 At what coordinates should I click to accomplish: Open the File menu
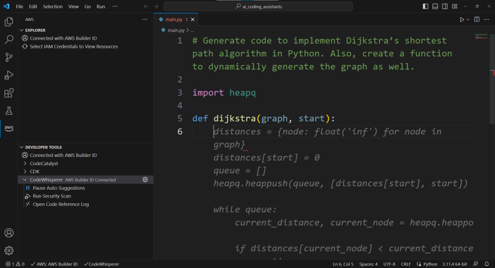(19, 6)
